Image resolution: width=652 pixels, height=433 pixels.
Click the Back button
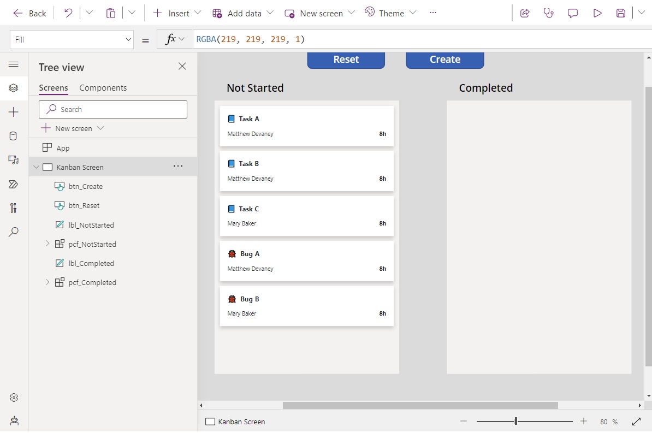pos(29,13)
